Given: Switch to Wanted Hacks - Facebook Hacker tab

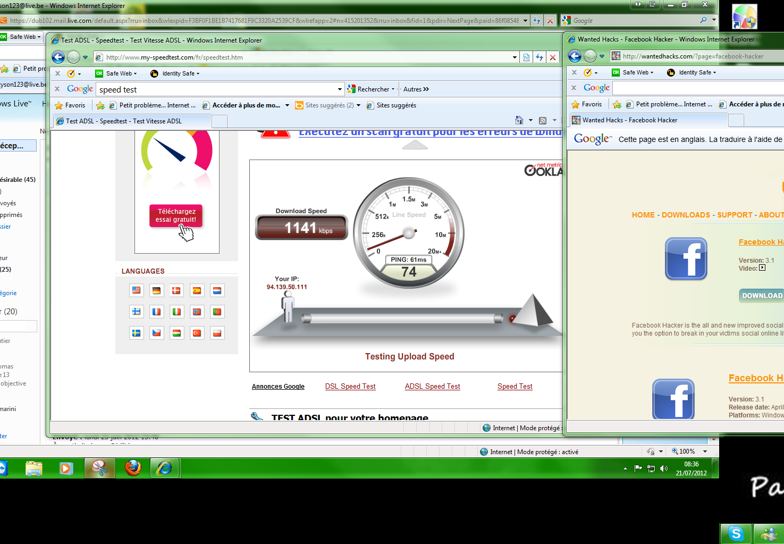Looking at the screenshot, I should click(629, 120).
